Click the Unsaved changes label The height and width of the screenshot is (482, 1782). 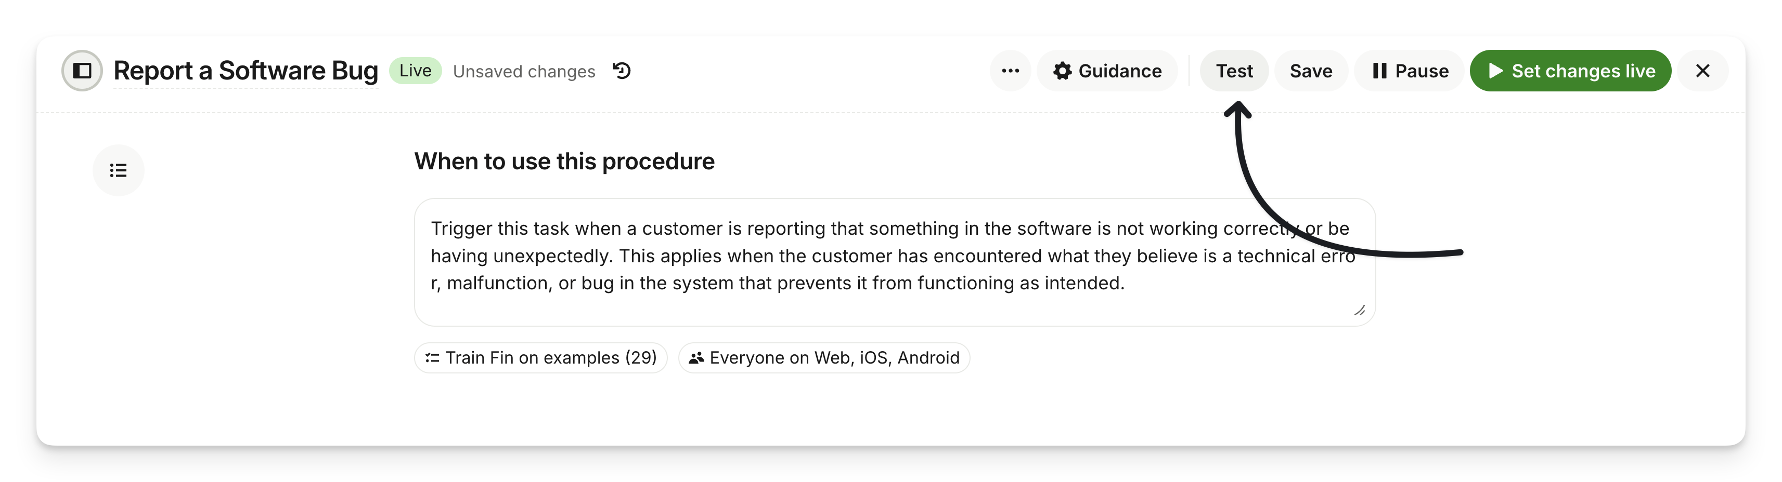pyautogui.click(x=524, y=71)
